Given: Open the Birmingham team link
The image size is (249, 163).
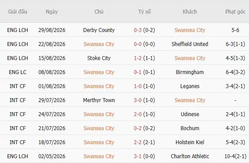Looking at the screenshot, I should pos(190,72).
